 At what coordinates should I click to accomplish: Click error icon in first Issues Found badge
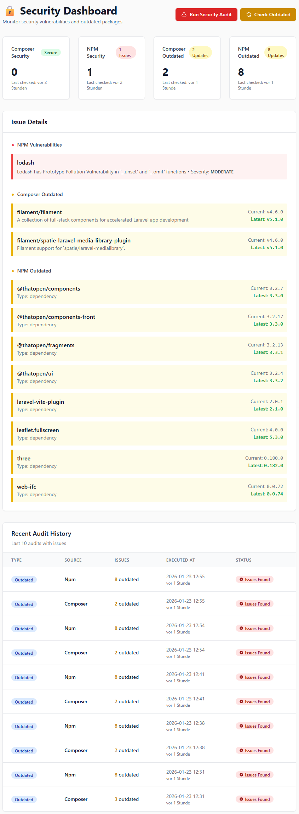[241, 579]
